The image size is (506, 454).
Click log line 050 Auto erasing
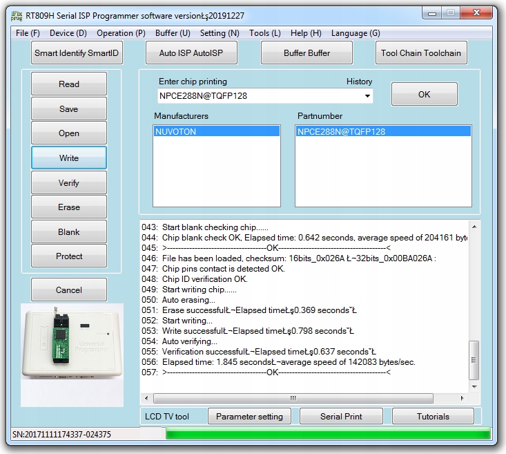(x=179, y=300)
